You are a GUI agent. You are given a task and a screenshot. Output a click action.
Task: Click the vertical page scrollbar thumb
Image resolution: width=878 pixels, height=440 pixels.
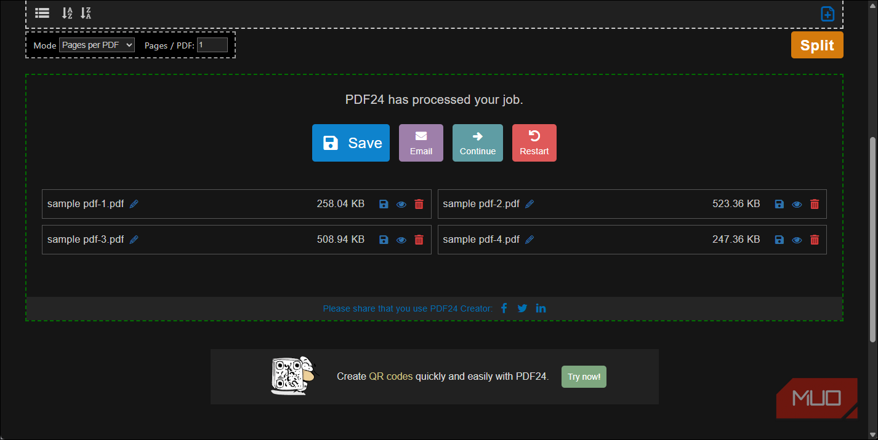[872, 240]
